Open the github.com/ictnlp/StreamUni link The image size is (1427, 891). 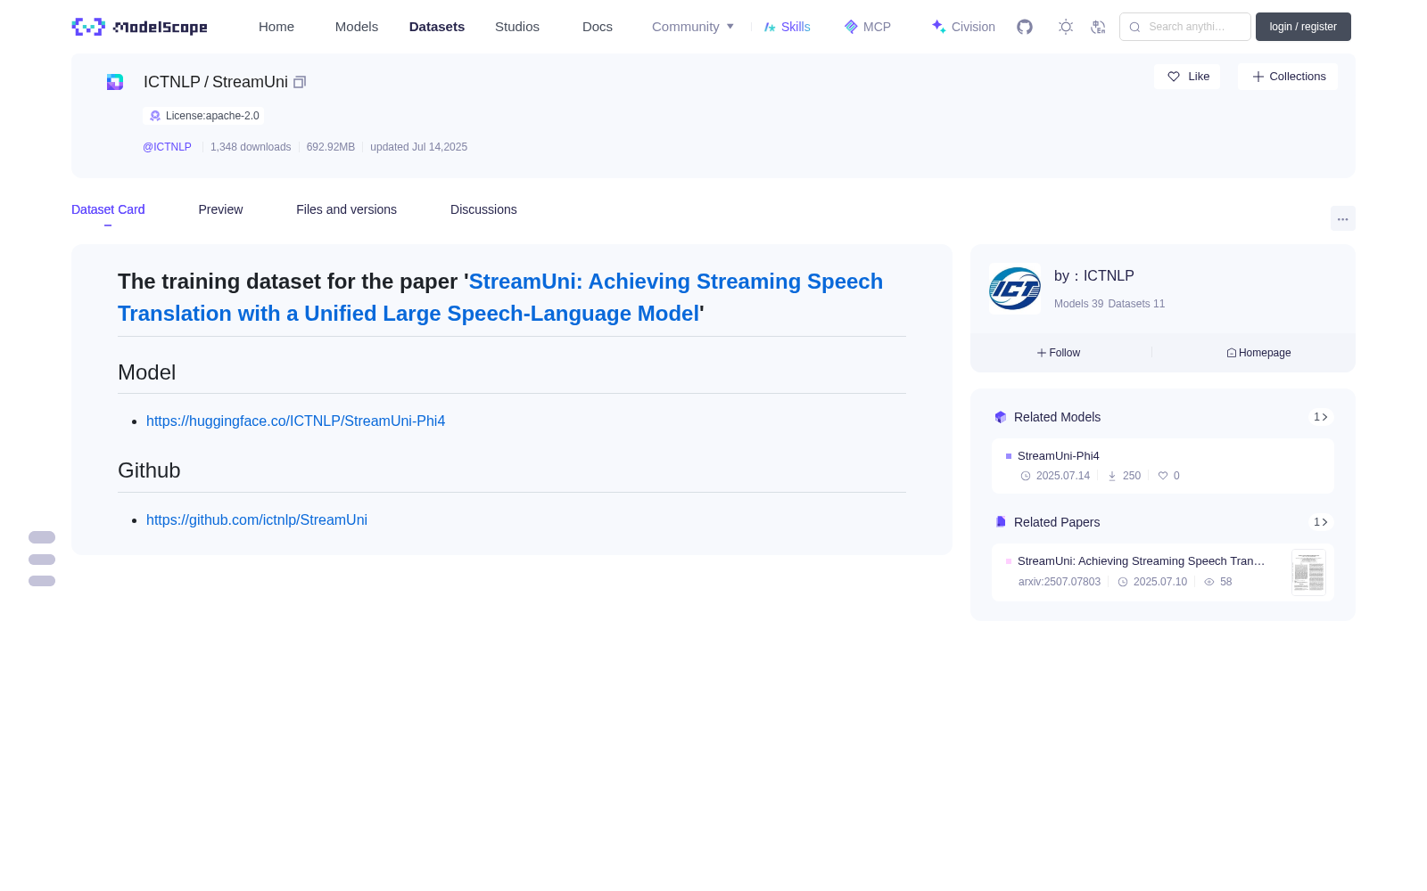tap(257, 519)
